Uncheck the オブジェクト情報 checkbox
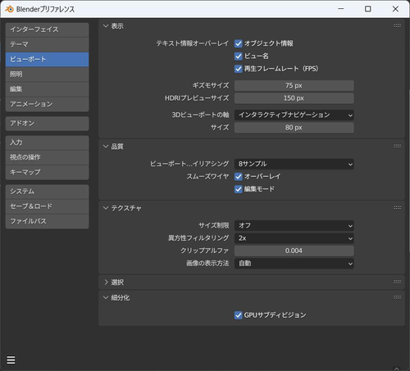This screenshot has height=371, width=410. click(x=239, y=43)
